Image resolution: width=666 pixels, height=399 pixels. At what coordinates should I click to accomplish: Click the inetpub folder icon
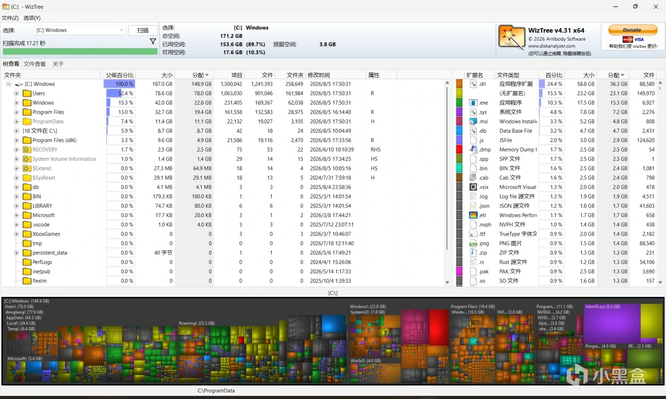pyautogui.click(x=27, y=271)
